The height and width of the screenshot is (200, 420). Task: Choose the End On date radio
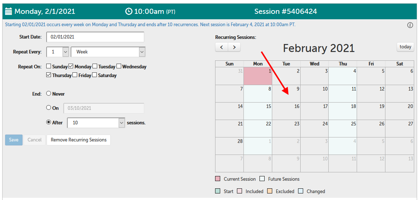[49, 108]
